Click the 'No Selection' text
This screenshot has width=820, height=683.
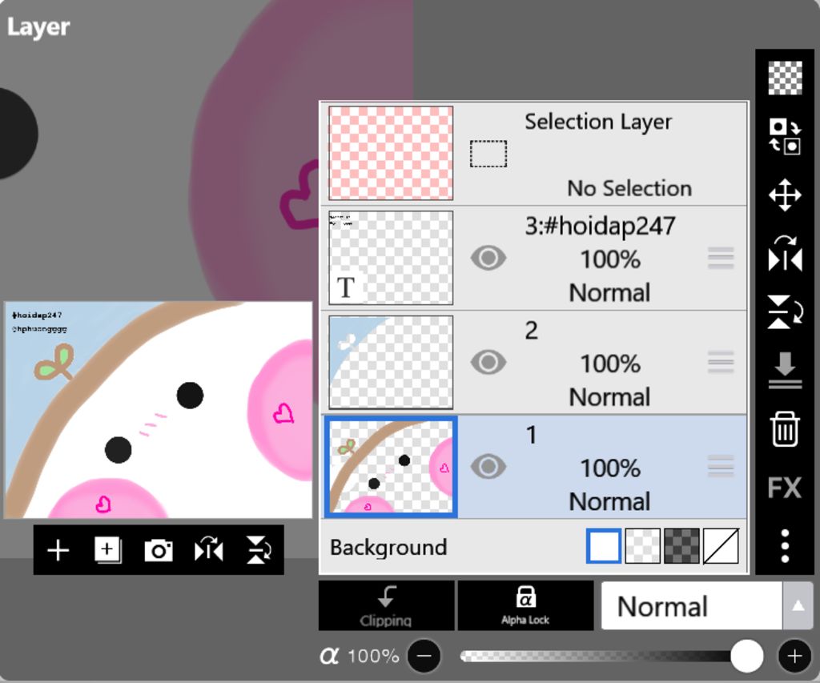[629, 188]
